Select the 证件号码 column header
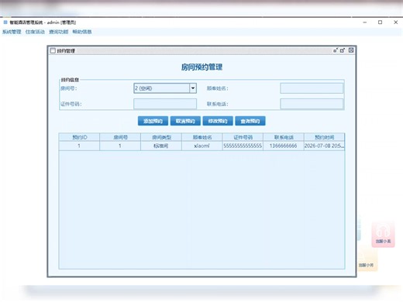 pyautogui.click(x=243, y=137)
